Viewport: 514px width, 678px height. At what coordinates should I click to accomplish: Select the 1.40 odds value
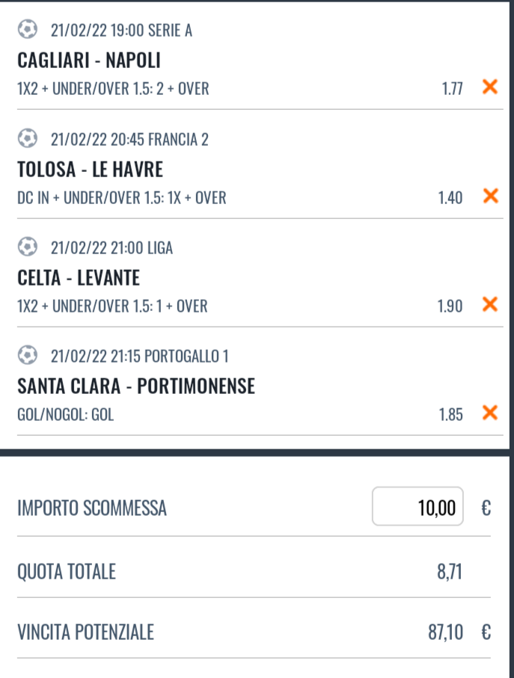tap(450, 197)
